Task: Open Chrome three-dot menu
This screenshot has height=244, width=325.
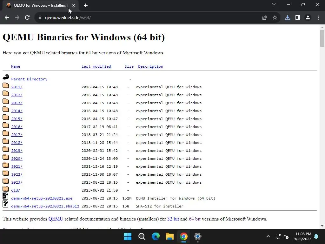Action: tap(318, 18)
